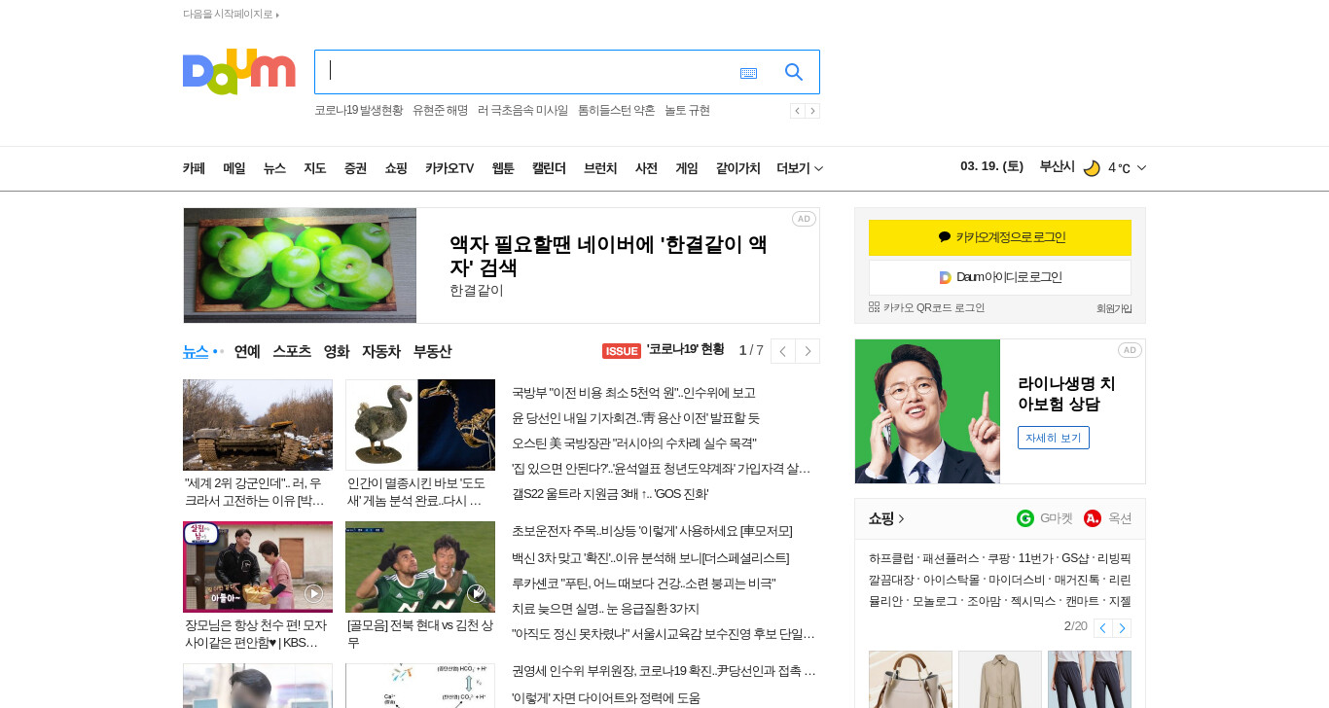
Task: Switch to the 자동차 news tab
Action: pos(381,351)
